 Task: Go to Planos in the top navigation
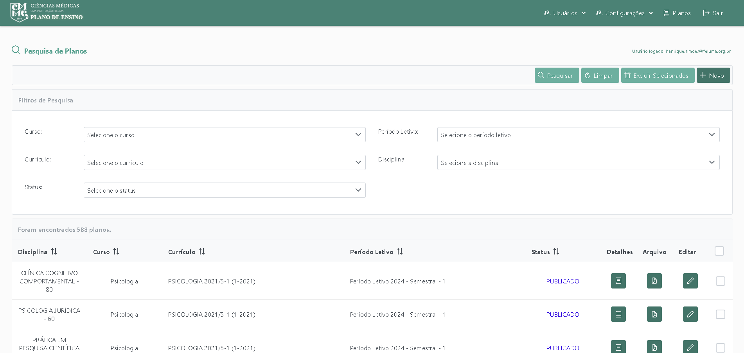677,13
